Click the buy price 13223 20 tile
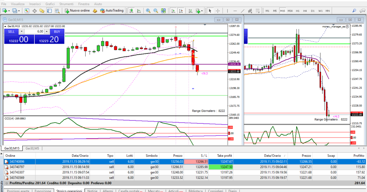The image size is (367, 192). (49, 39)
